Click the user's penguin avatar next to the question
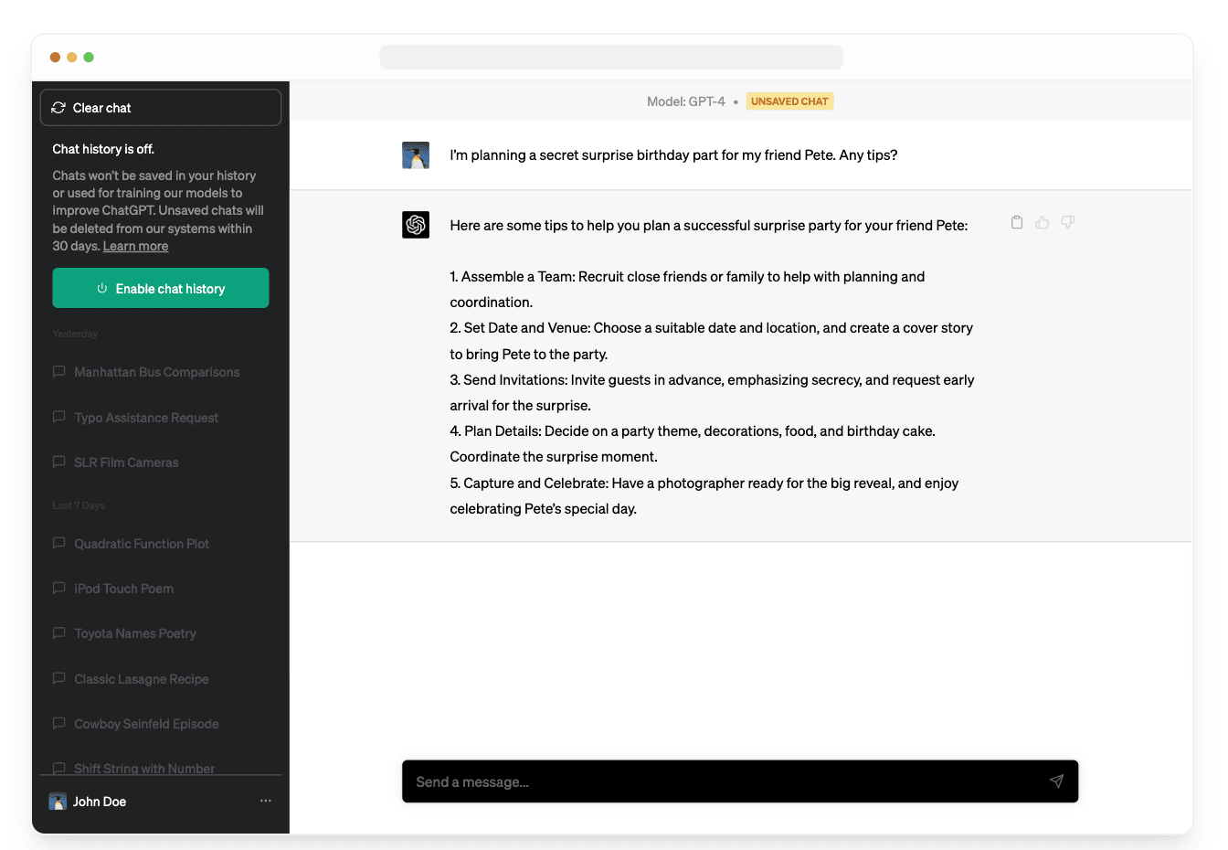This screenshot has width=1228, height=850. click(x=416, y=154)
